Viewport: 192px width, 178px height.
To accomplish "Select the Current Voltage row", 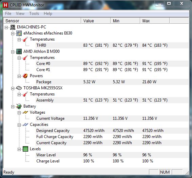I will click(x=112, y=118).
